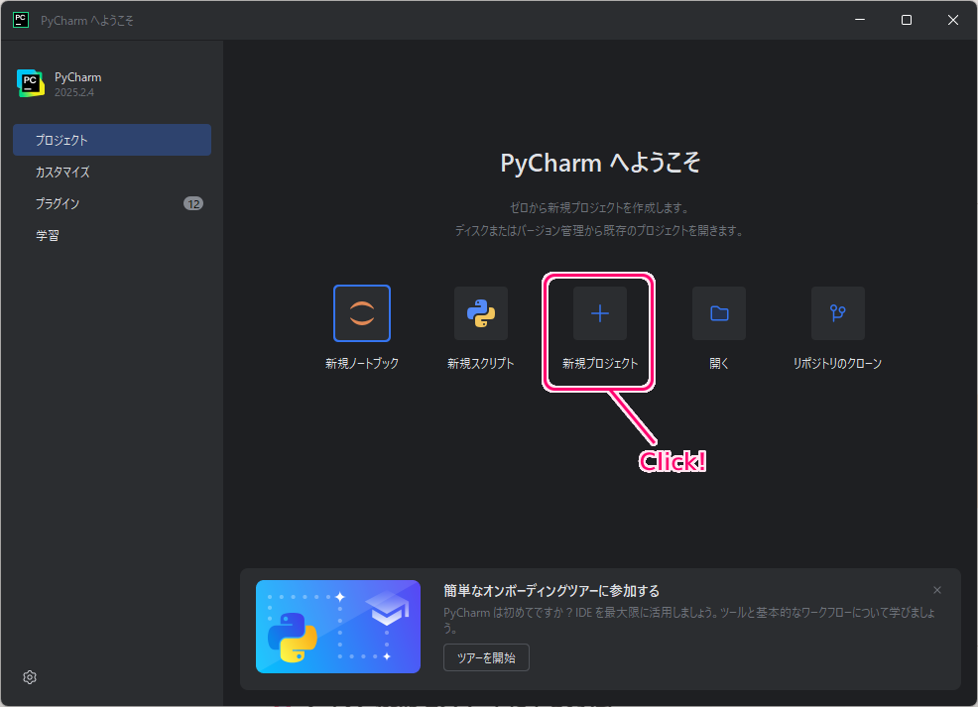The width and height of the screenshot is (978, 707).
Task: Click the 新規プロジェクト plus icon
Action: (599, 313)
